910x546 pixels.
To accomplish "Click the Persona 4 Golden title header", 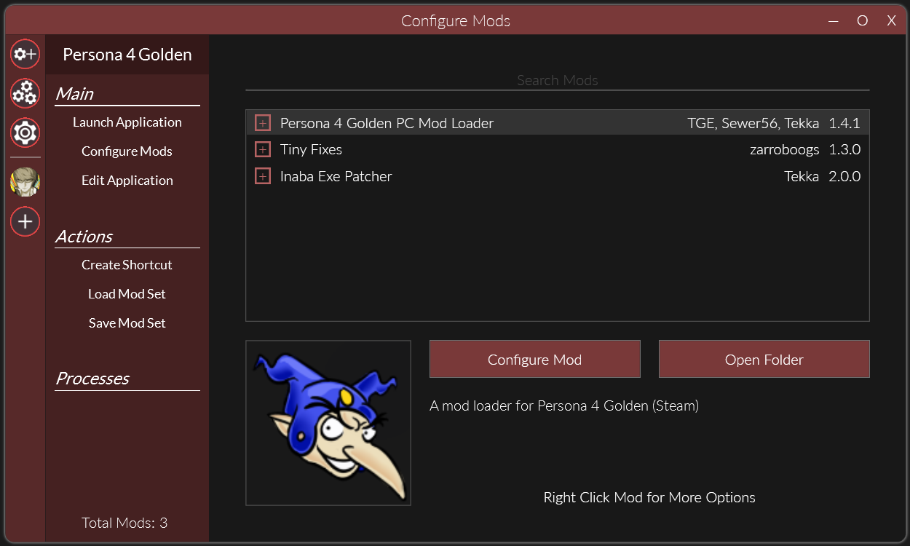I will click(127, 55).
